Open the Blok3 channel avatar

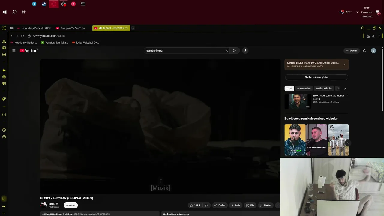(x=43, y=205)
